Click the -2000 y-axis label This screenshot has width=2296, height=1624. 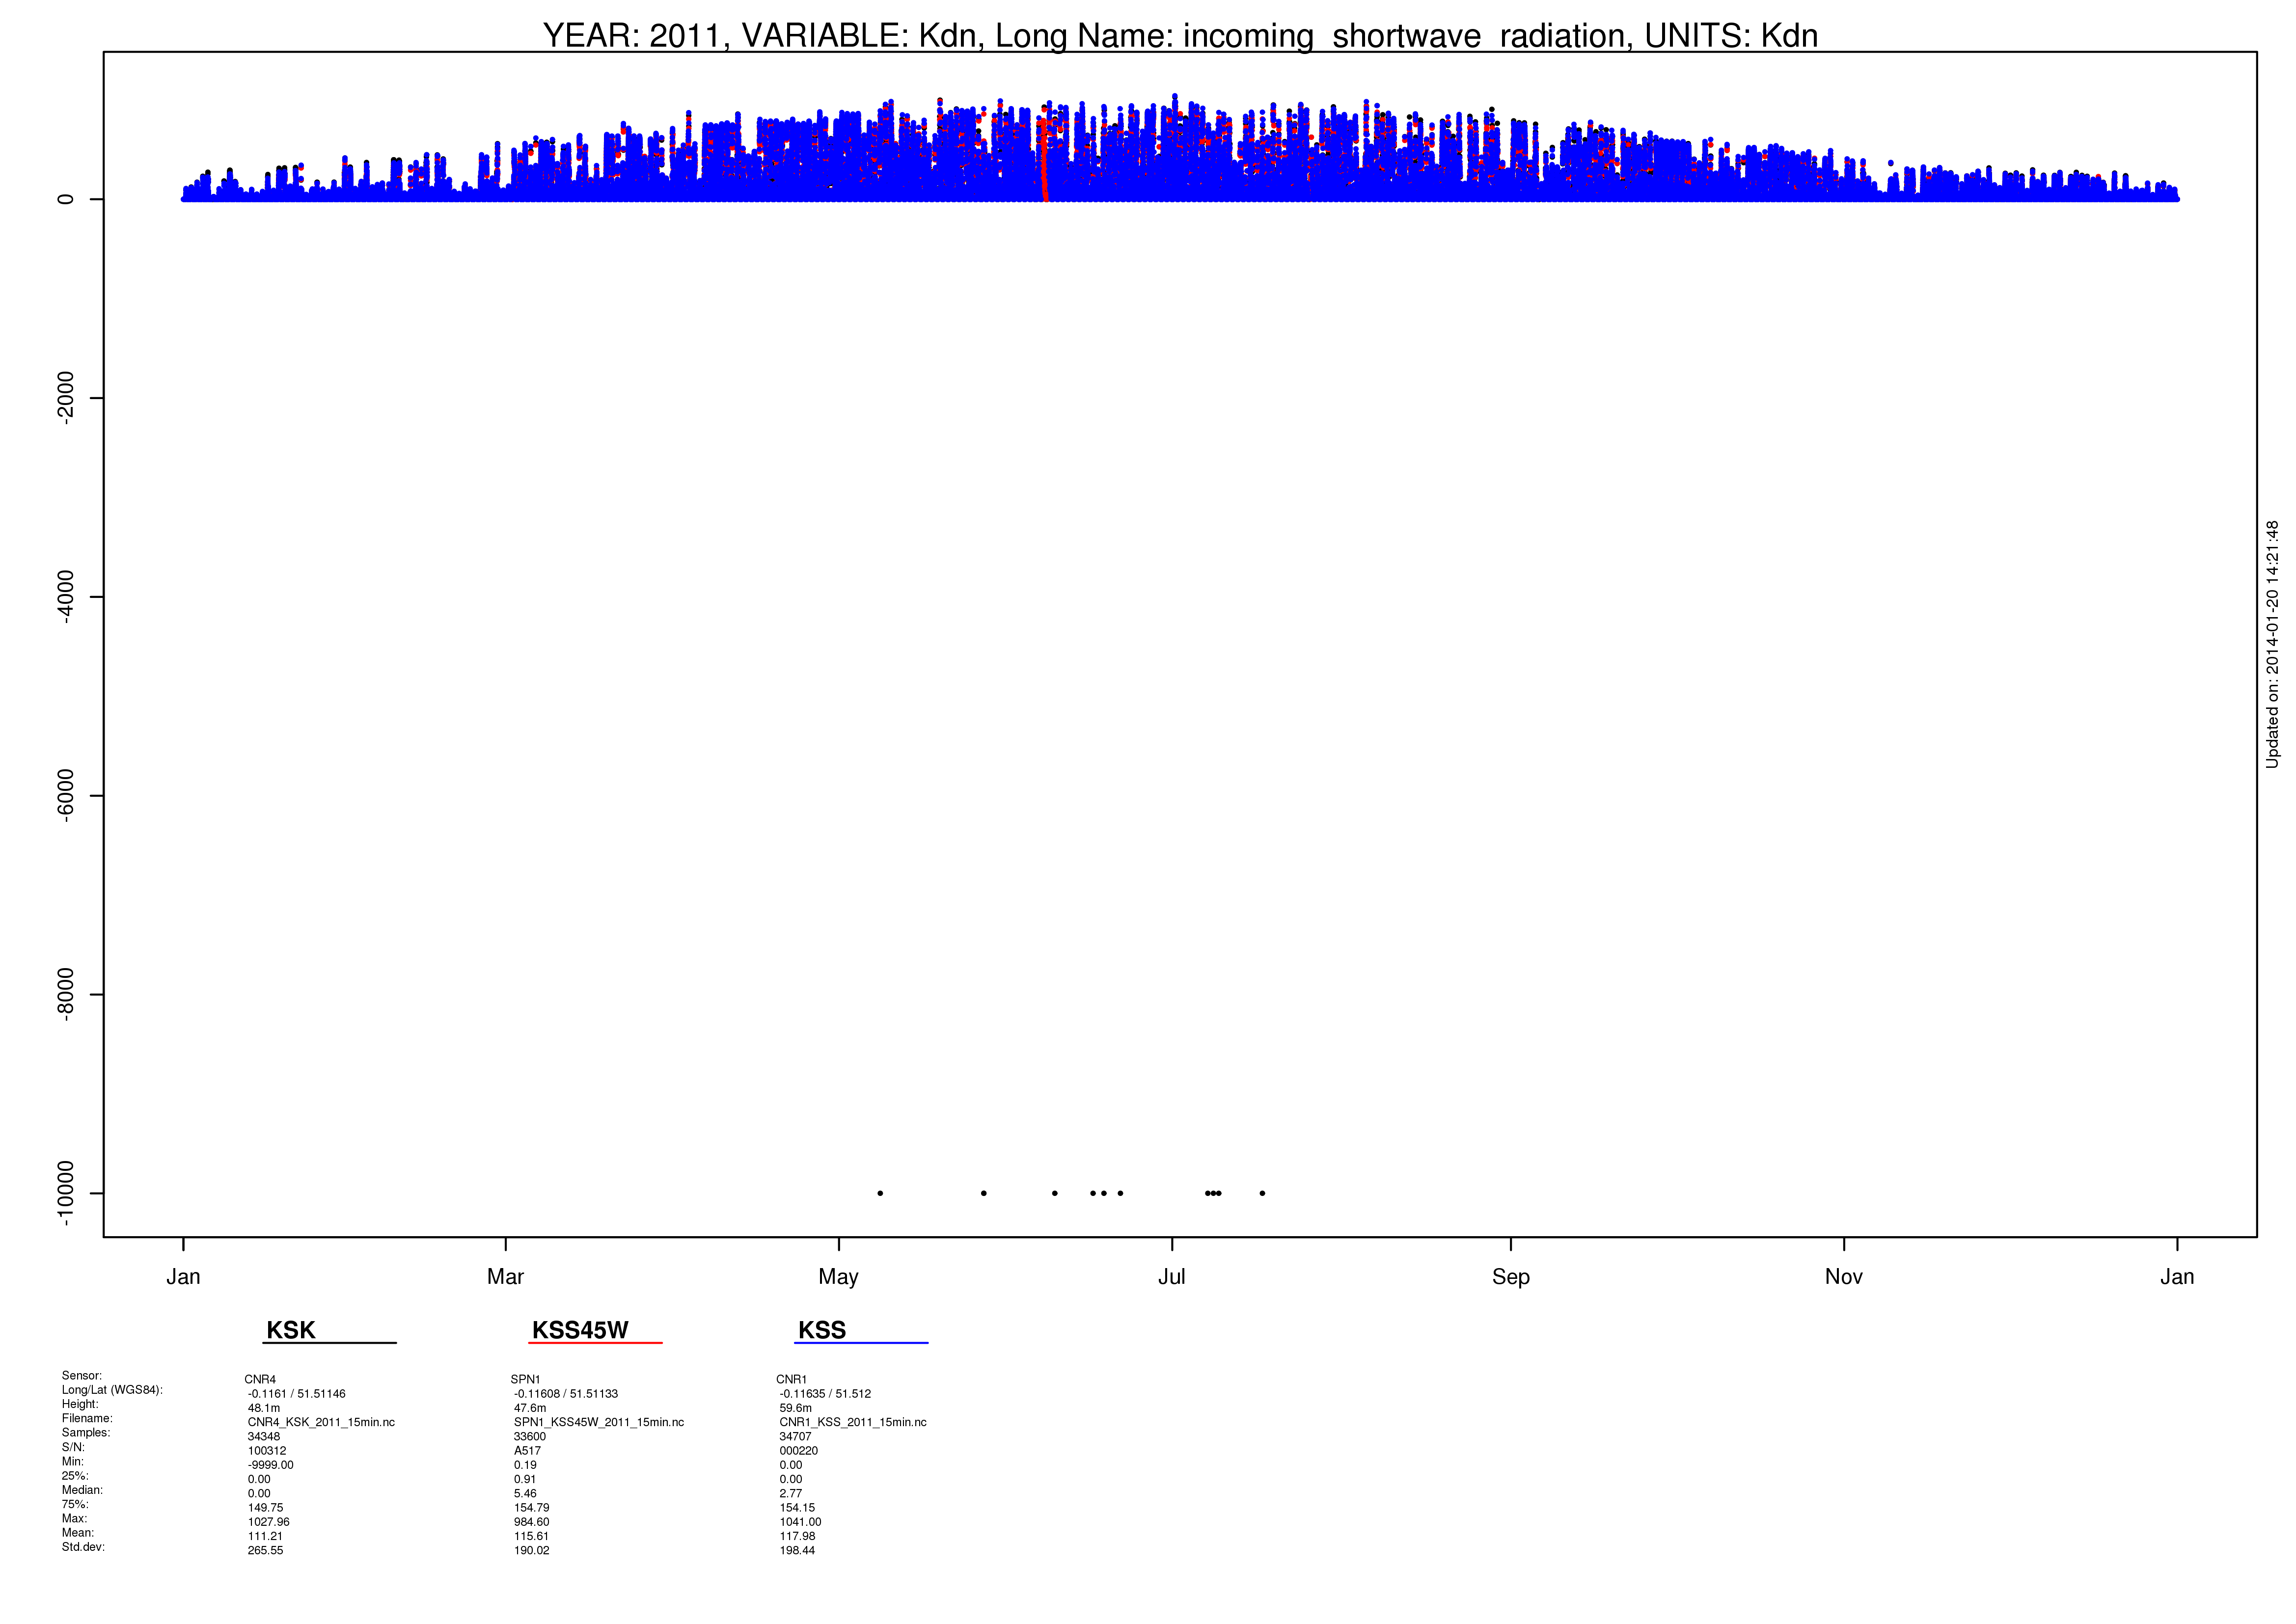coord(66,398)
